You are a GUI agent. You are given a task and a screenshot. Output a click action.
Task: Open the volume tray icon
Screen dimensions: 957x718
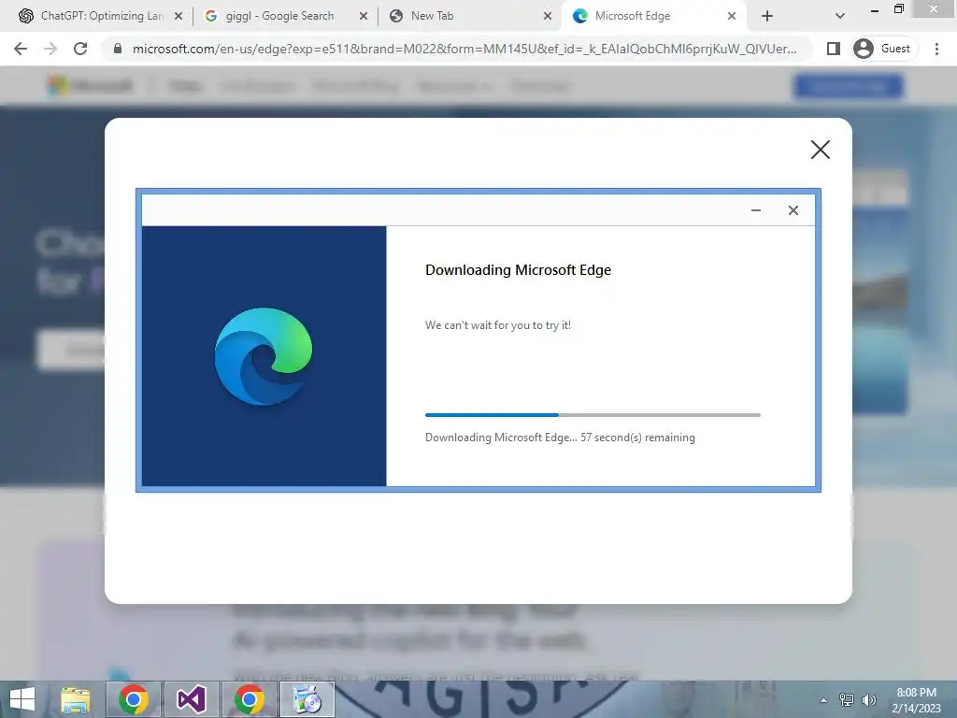pyautogui.click(x=868, y=700)
